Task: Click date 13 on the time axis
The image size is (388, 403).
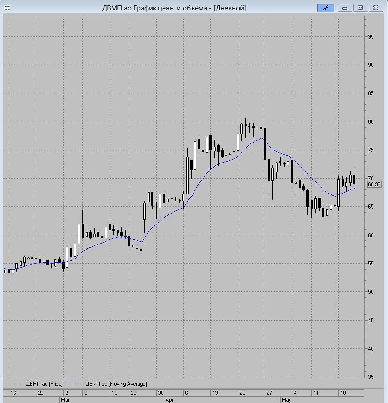Action: (x=215, y=393)
